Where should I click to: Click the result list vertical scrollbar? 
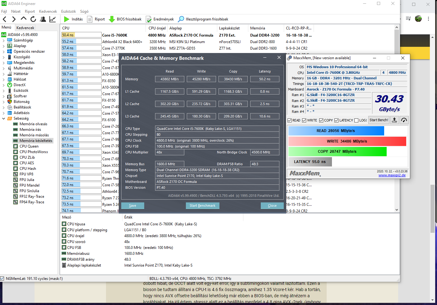click(x=397, y=119)
